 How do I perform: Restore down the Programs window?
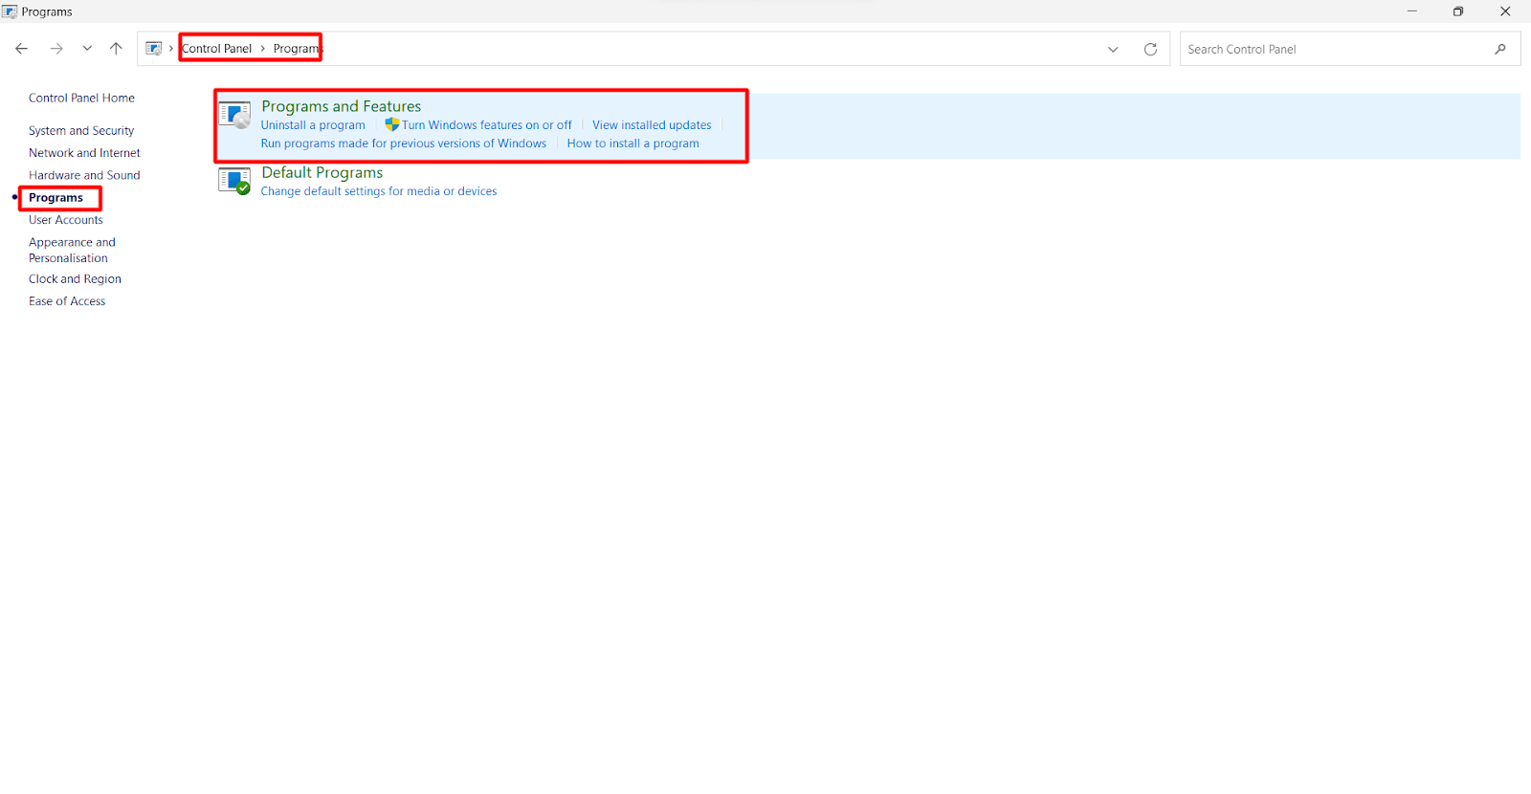[1458, 11]
